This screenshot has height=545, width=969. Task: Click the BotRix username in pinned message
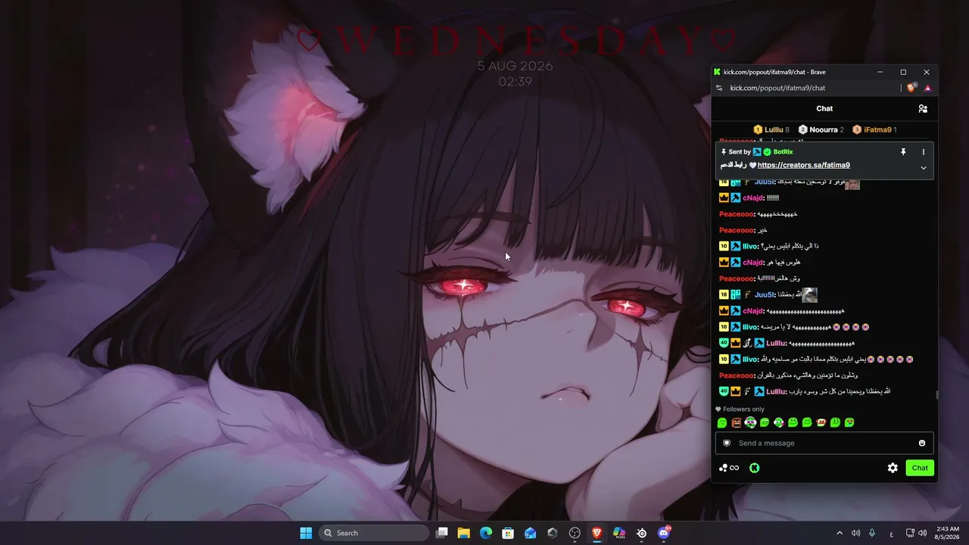[783, 152]
